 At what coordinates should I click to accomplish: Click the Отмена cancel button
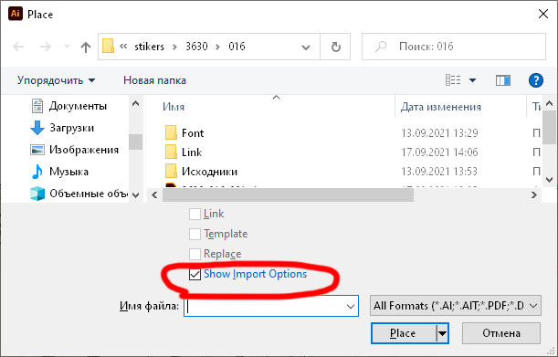501,333
